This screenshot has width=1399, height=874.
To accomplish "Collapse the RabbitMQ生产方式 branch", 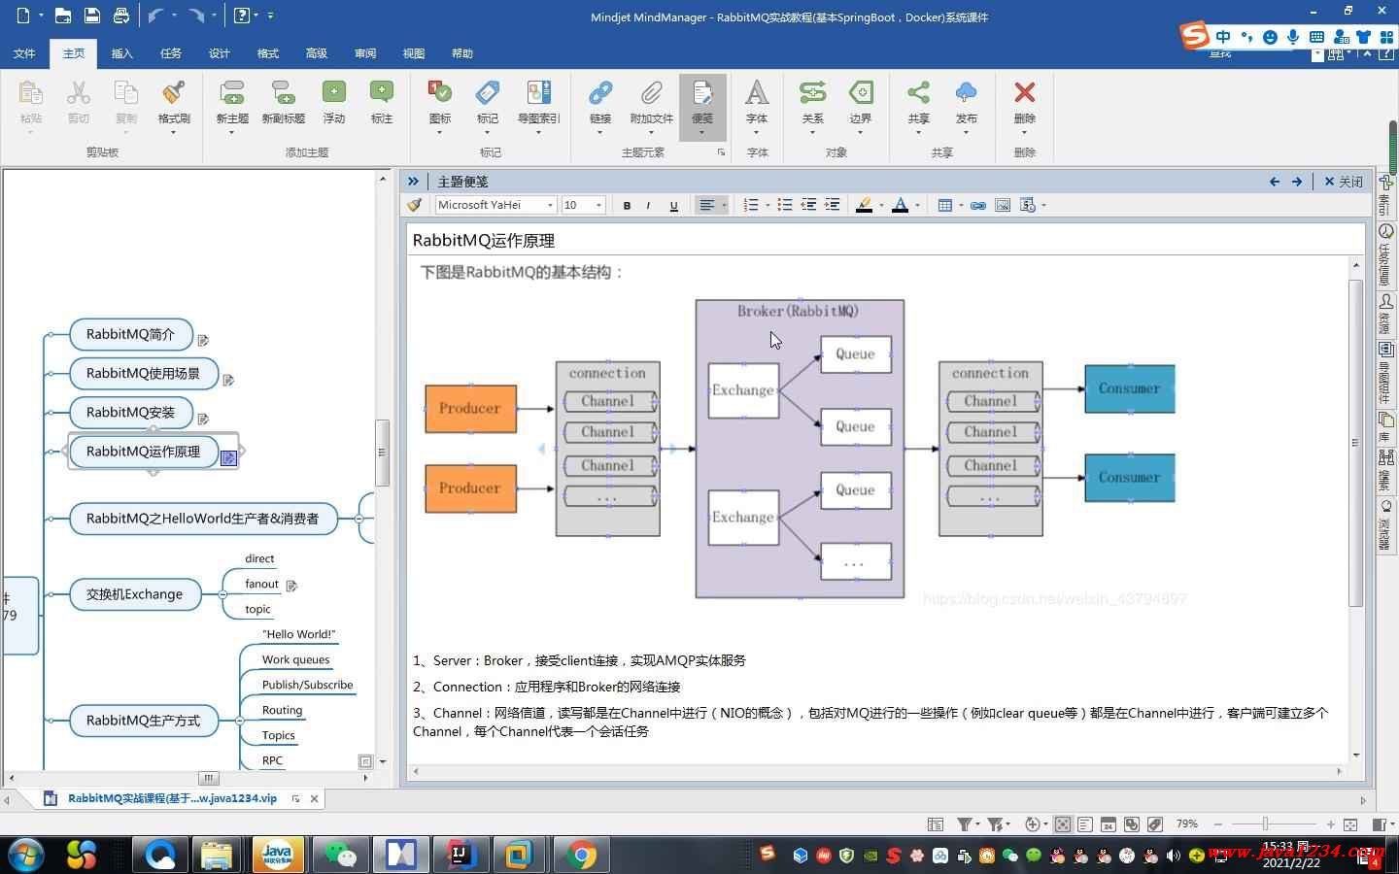I will point(239,721).
